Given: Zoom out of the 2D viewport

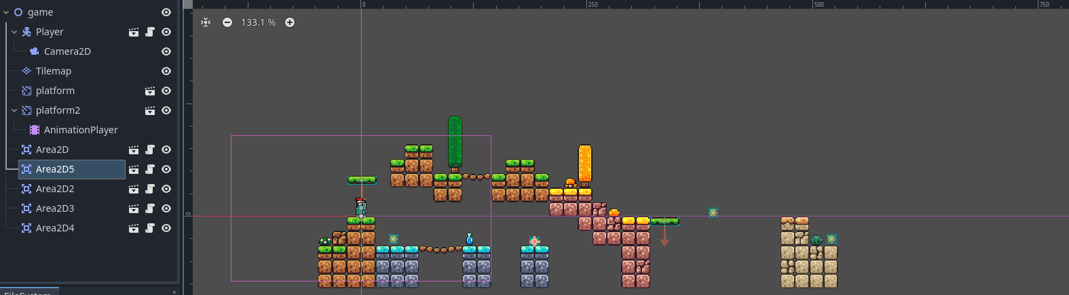Looking at the screenshot, I should click(227, 22).
